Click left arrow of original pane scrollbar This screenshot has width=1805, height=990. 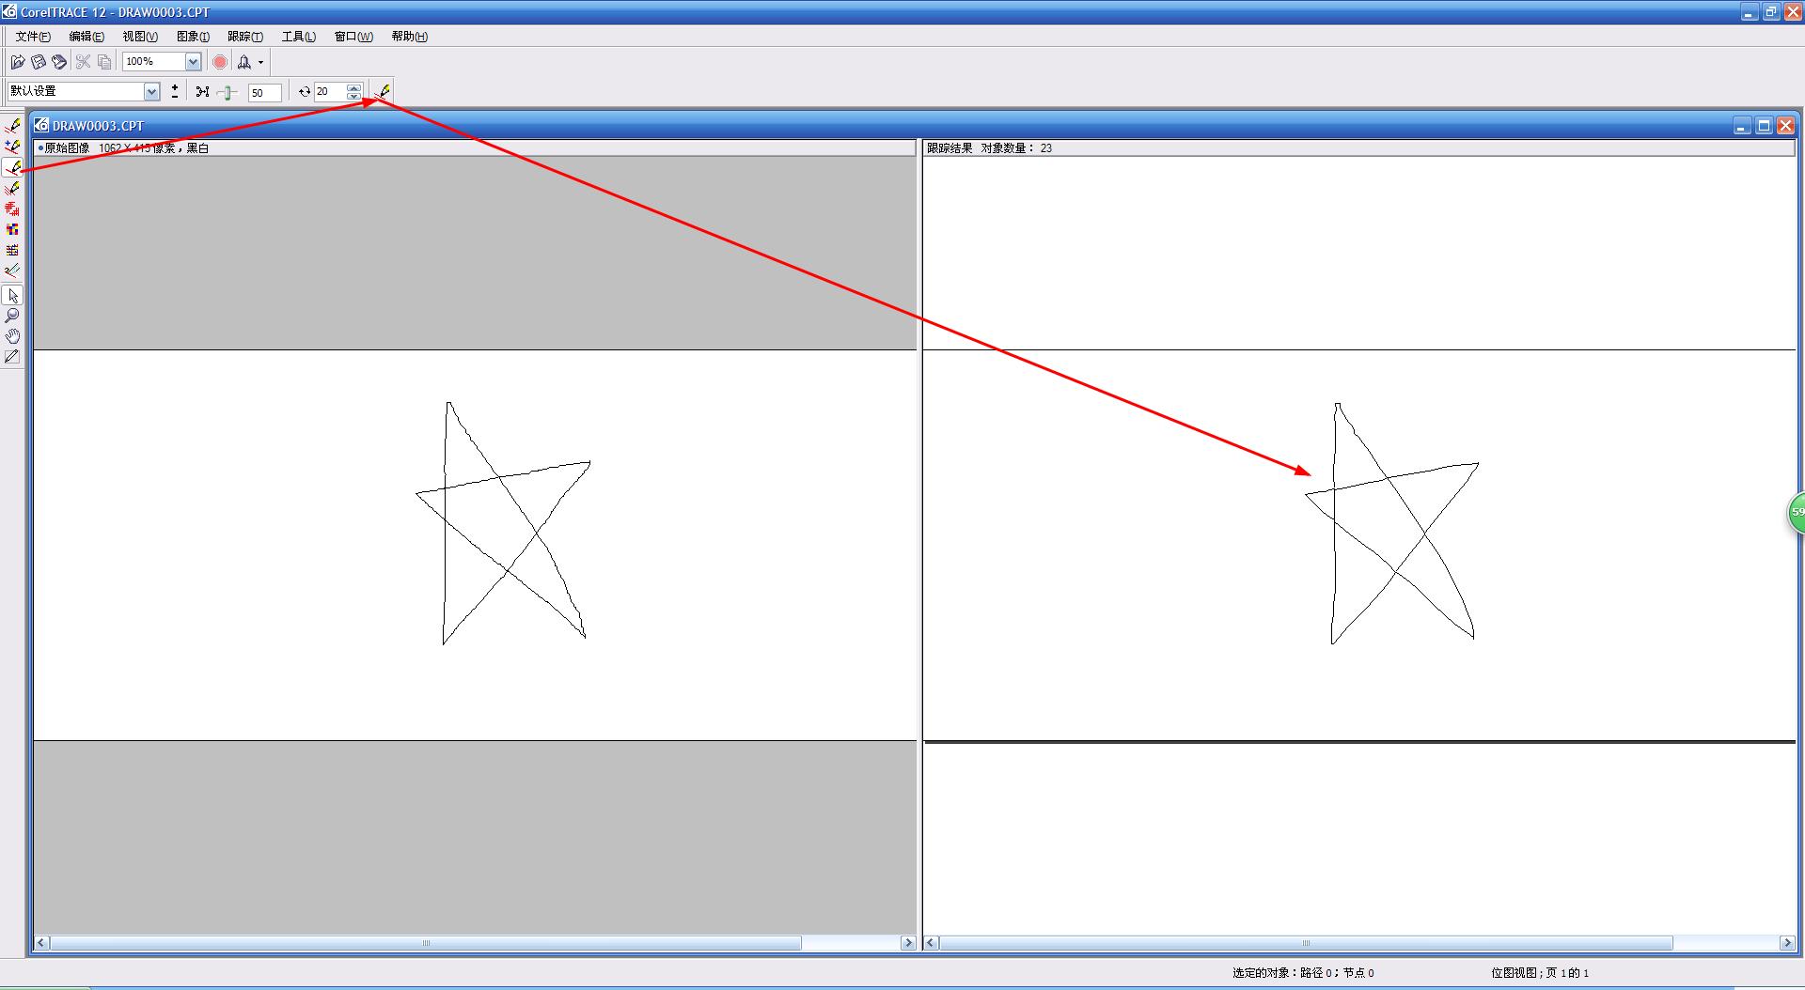[41, 942]
